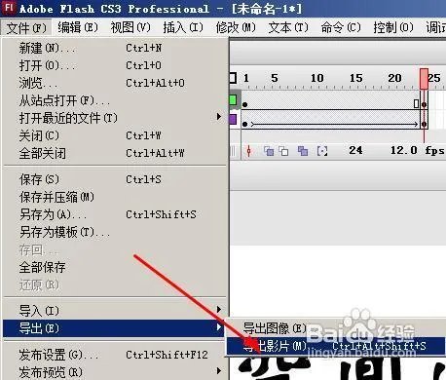Image resolution: width=446 pixels, height=380 pixels.
Task: Expand the 导入(I) submenu
Action: click(115, 311)
